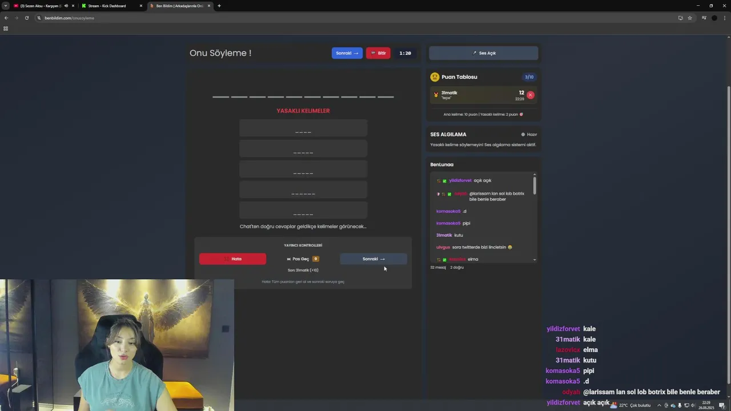
Task: Go back in browser history
Action: pyautogui.click(x=6, y=18)
